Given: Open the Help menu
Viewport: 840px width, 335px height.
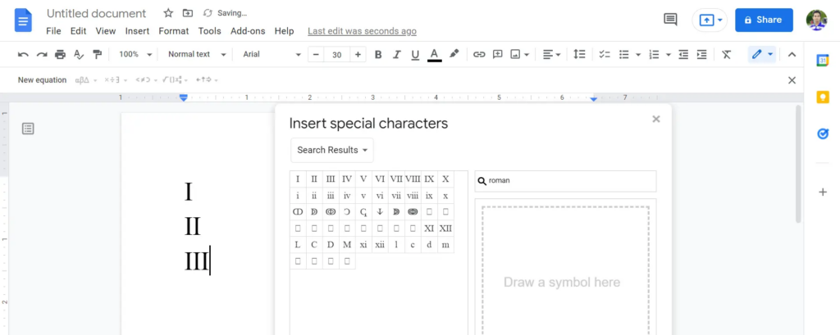Looking at the screenshot, I should point(284,31).
